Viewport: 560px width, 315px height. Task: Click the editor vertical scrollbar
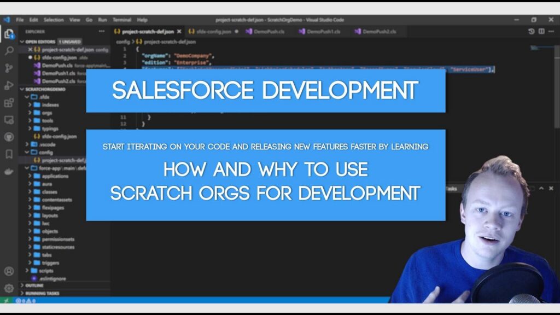tap(557, 86)
